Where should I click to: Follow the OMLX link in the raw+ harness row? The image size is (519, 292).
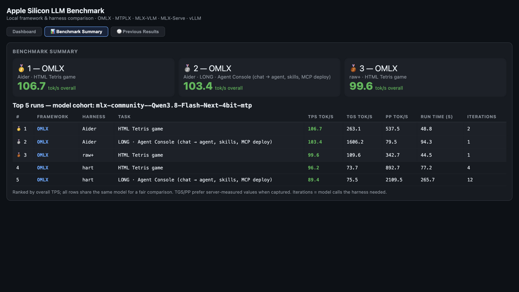click(43, 155)
